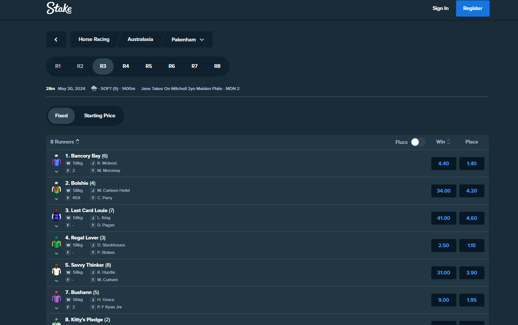The width and height of the screenshot is (518, 325).
Task: Bet Last Card Louie place at 4.60
Action: click(x=472, y=218)
